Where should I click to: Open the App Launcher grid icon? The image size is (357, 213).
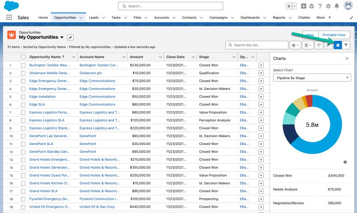click(x=9, y=17)
